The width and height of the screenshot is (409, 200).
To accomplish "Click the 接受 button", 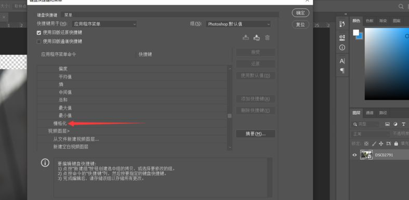I will (x=256, y=52).
